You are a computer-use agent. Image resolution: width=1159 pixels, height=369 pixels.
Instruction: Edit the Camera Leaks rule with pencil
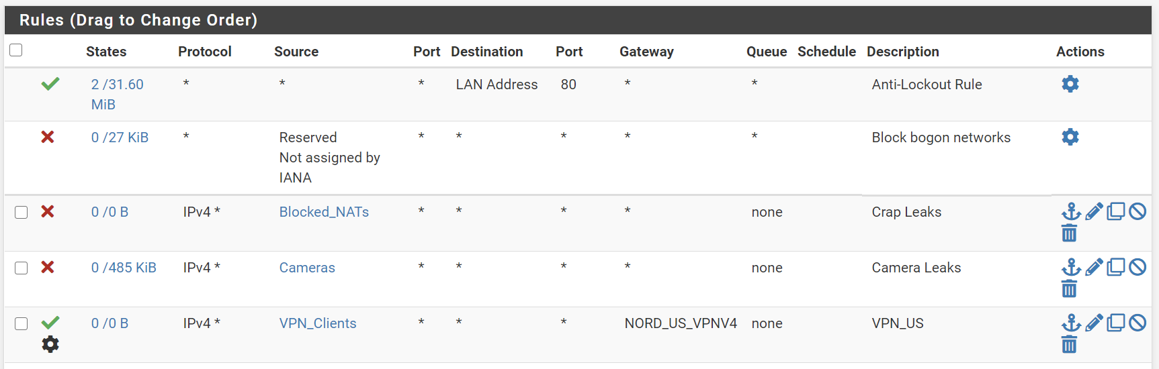point(1094,267)
